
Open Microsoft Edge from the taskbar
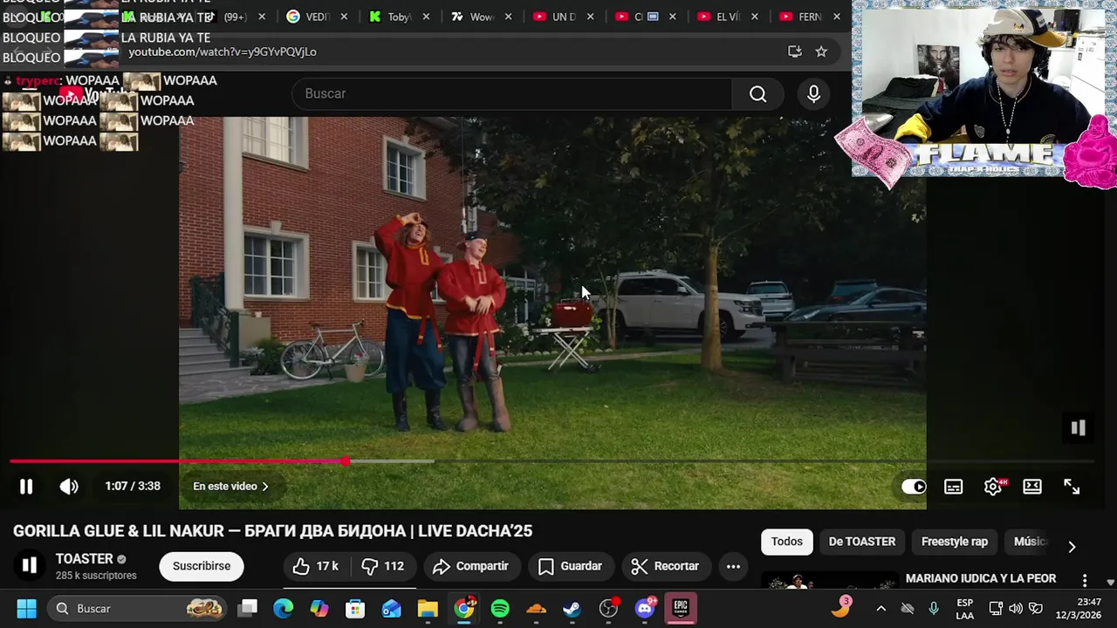point(284,608)
